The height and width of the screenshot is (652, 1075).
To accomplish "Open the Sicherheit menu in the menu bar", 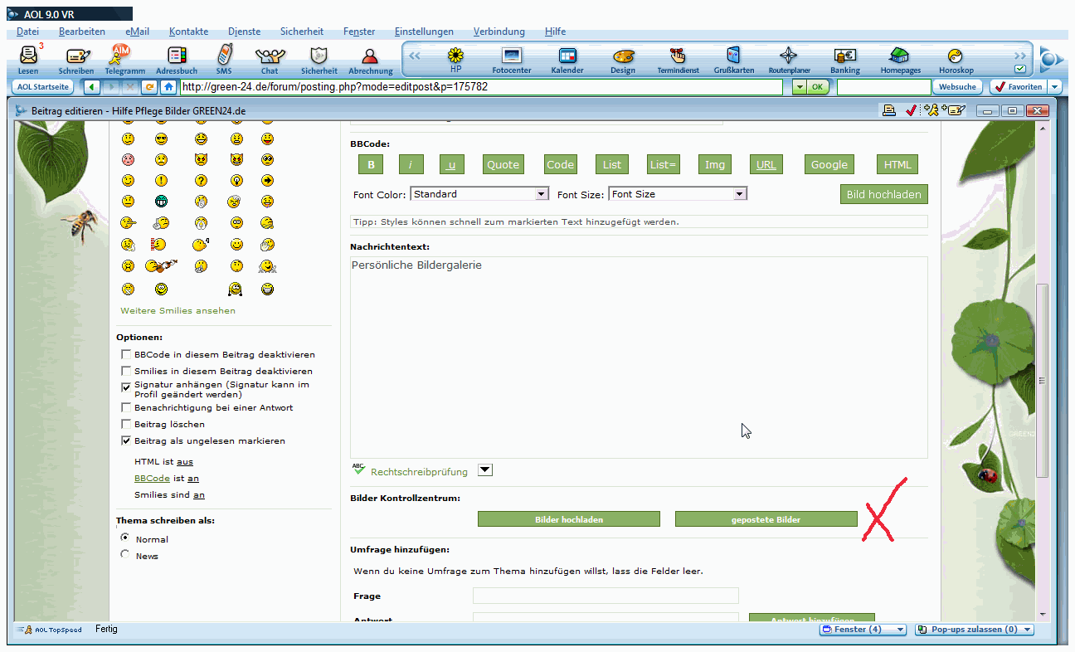I will click(x=302, y=32).
